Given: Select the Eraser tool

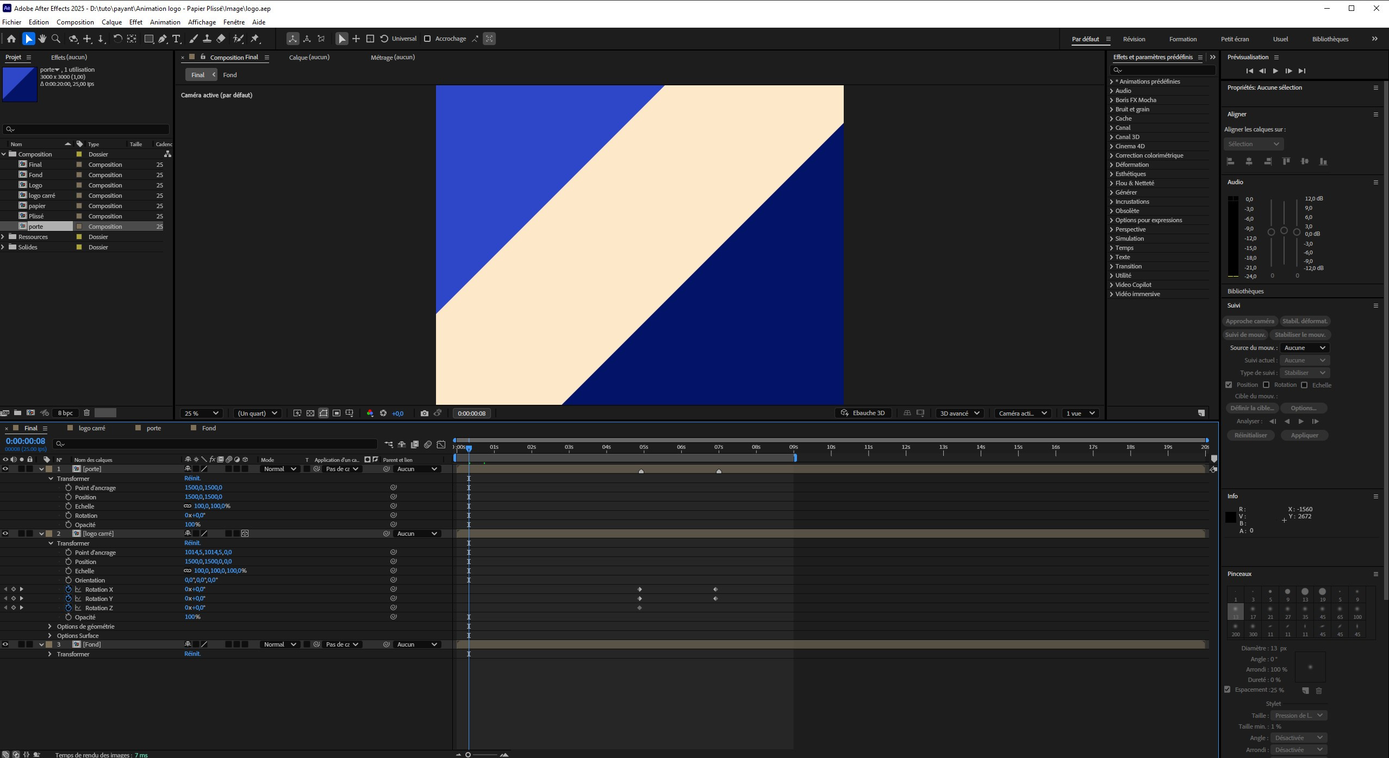Looking at the screenshot, I should tap(221, 39).
